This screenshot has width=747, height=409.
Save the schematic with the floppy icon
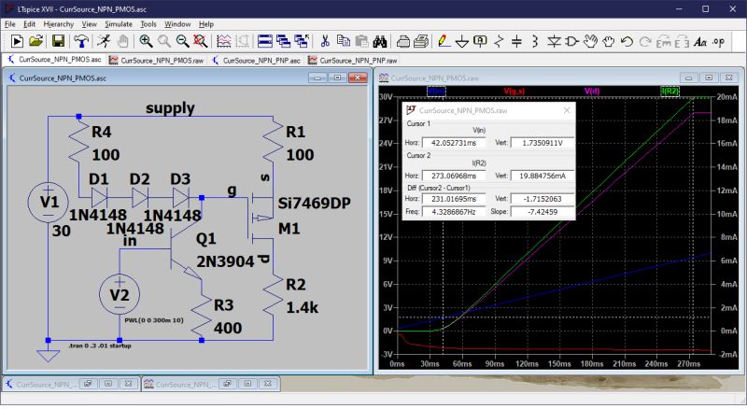pyautogui.click(x=58, y=41)
